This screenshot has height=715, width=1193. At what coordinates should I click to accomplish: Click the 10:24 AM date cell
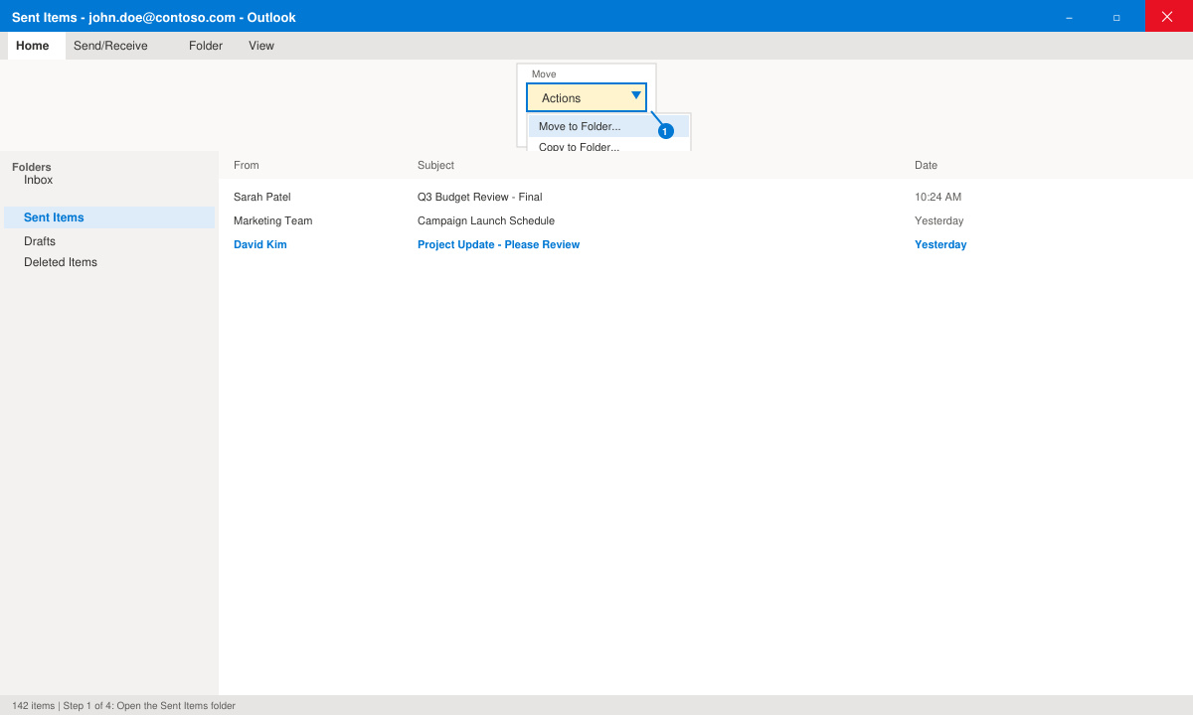point(938,197)
